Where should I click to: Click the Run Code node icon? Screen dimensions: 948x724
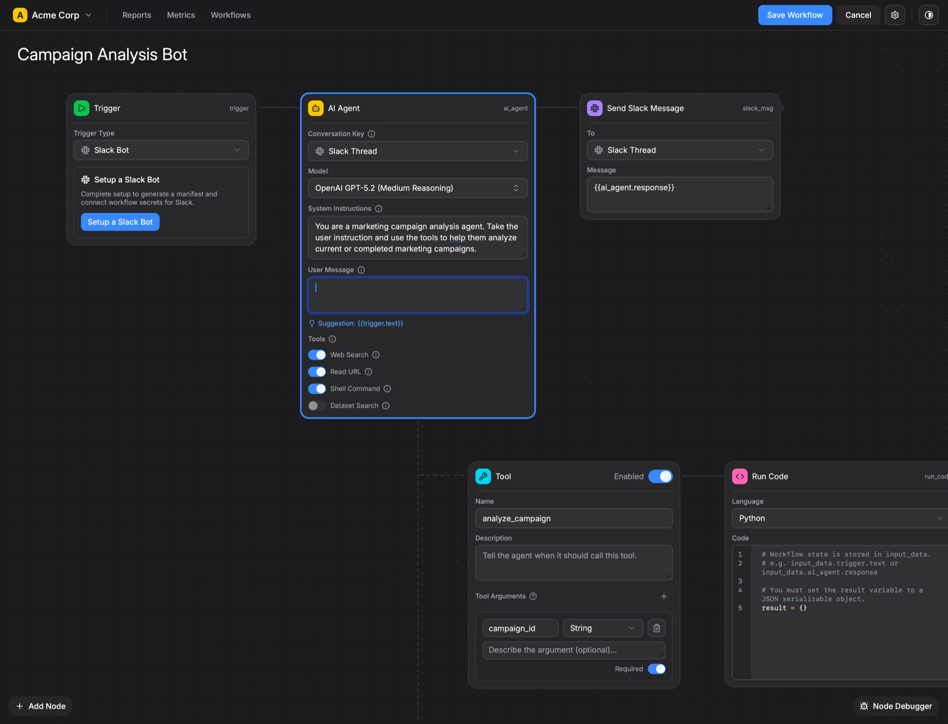click(x=740, y=476)
